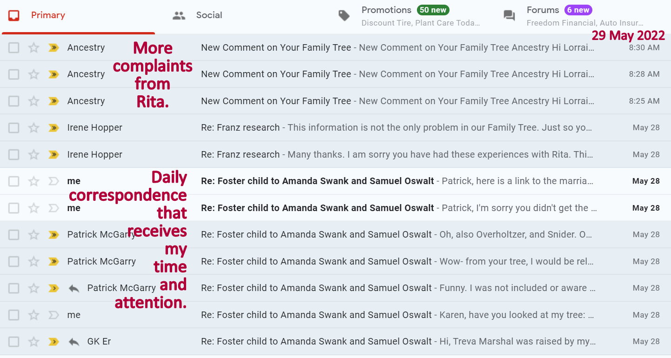671x358 pixels.
Task: Toggle importance marker on the 'Karen, have you looked' email
Action: click(x=54, y=315)
